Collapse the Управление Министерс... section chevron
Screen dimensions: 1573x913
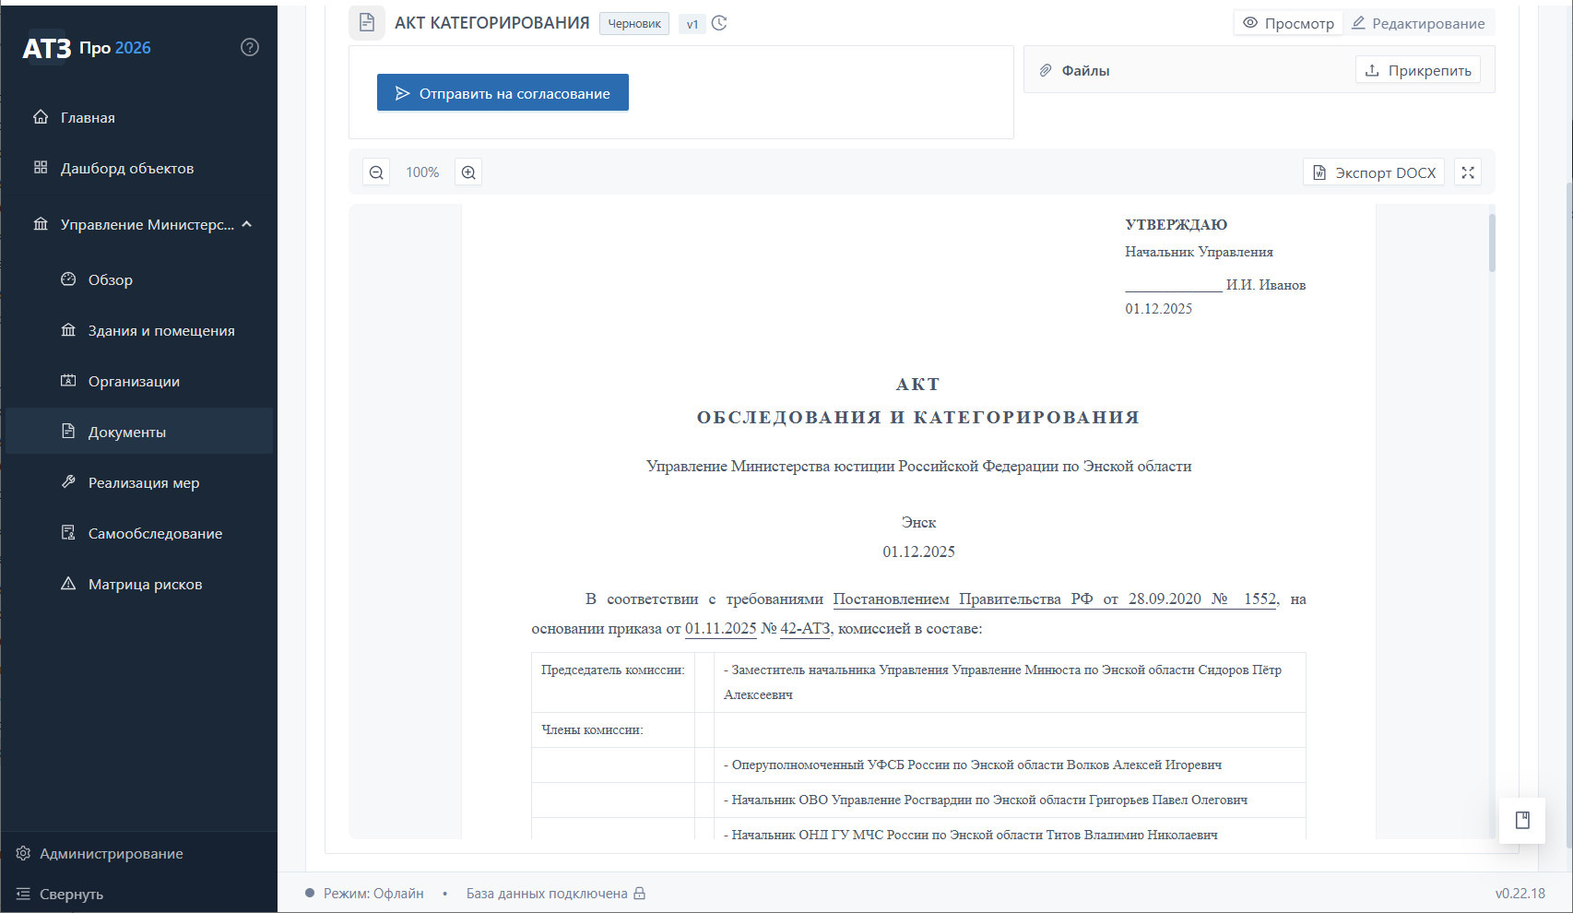[247, 224]
